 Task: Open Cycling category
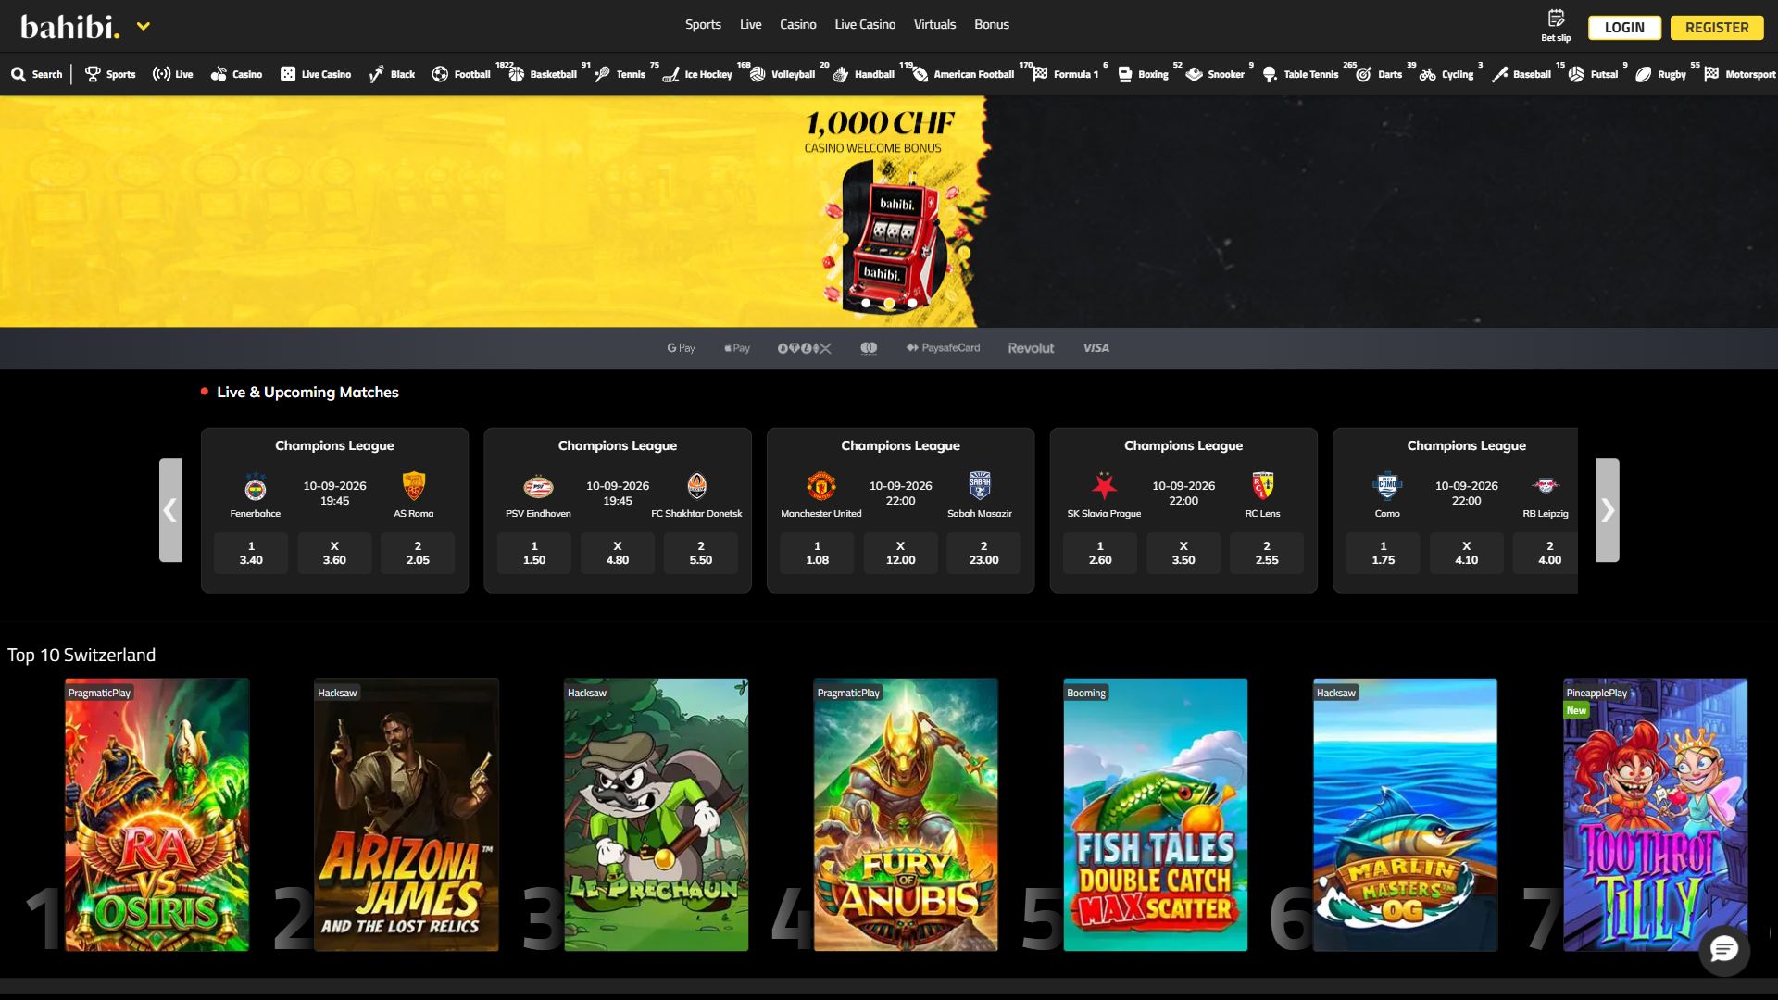pos(1446,74)
